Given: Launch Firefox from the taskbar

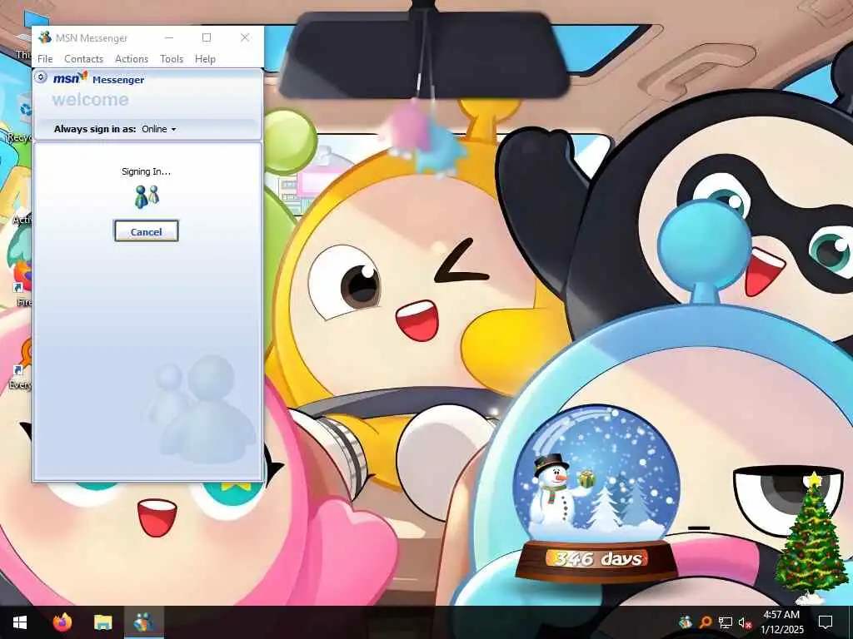Looking at the screenshot, I should (62, 622).
